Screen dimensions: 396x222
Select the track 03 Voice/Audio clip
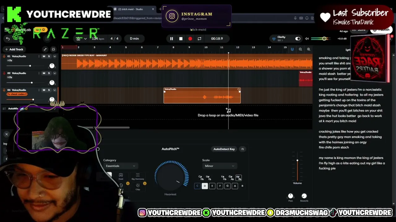click(202, 96)
